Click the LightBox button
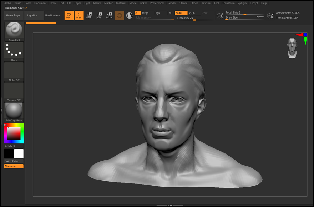The width and height of the screenshot is (314, 207). 32,16
